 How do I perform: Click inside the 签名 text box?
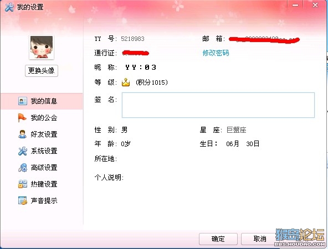coord(218,105)
